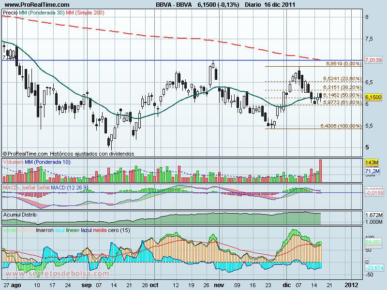Click the 5,4305 (100,00%) Fibonacci label

coord(341,126)
